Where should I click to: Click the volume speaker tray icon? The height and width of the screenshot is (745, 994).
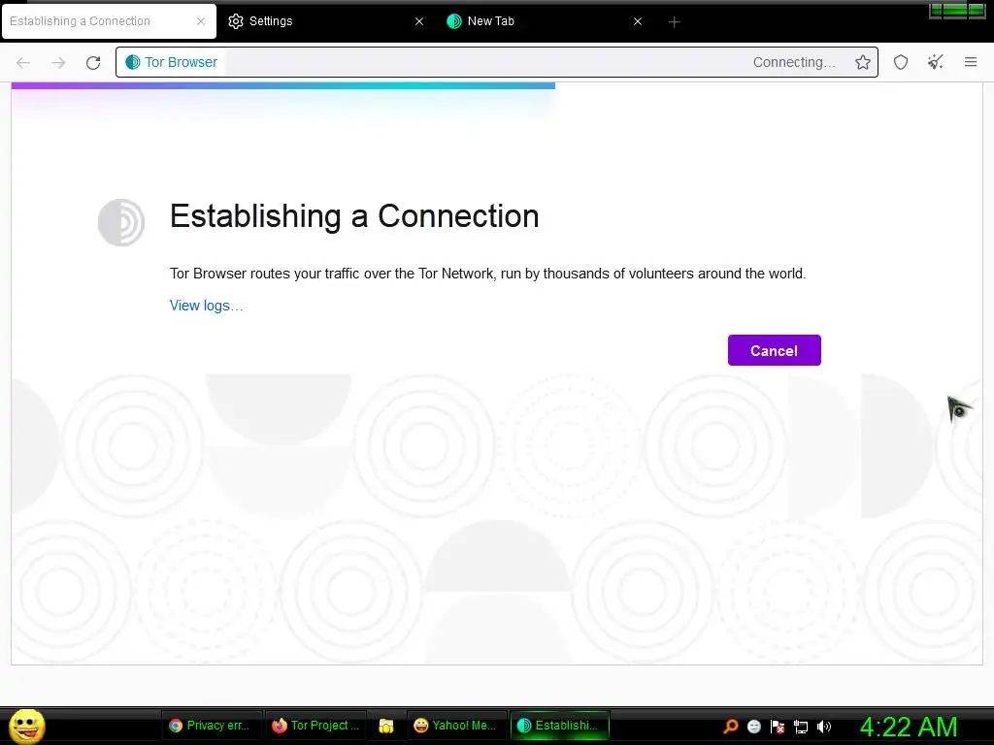tap(824, 727)
